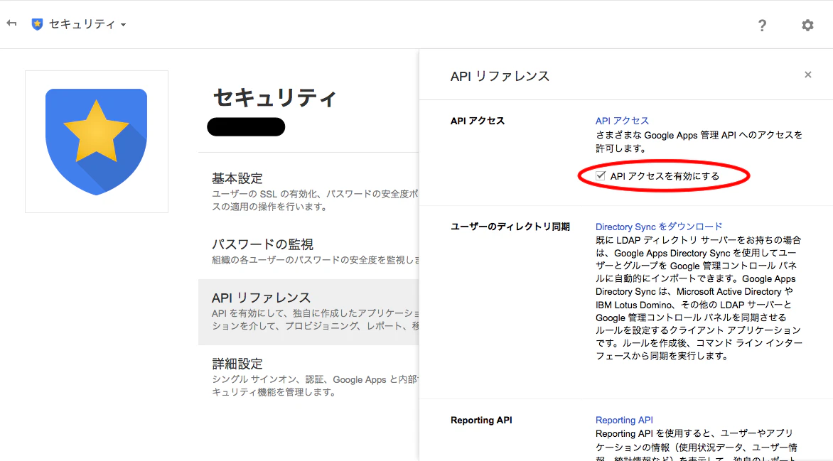Click the large shield star logo thumbnail
Viewport: 833px width, 461px height.
(x=97, y=142)
